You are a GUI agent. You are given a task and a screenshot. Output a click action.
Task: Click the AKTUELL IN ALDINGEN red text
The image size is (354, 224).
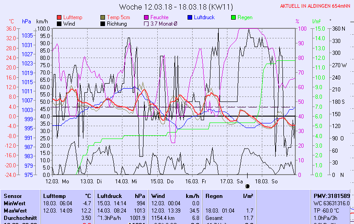[315, 6]
